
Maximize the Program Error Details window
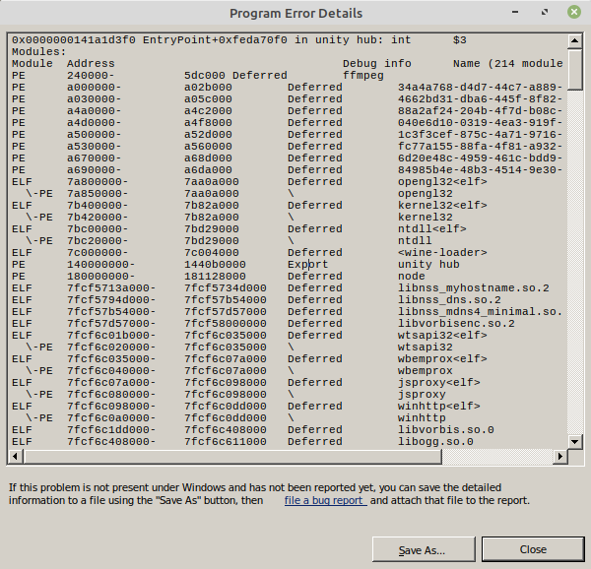coord(545,13)
